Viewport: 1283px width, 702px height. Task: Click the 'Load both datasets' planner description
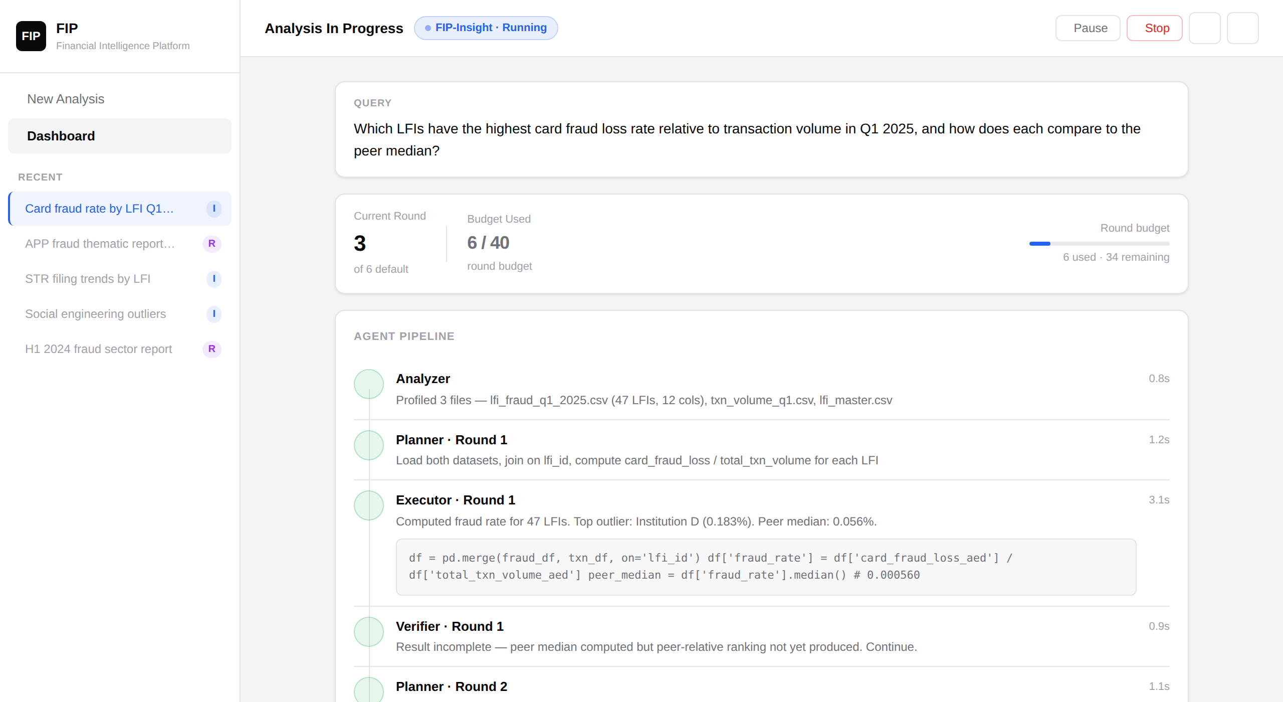pyautogui.click(x=637, y=460)
